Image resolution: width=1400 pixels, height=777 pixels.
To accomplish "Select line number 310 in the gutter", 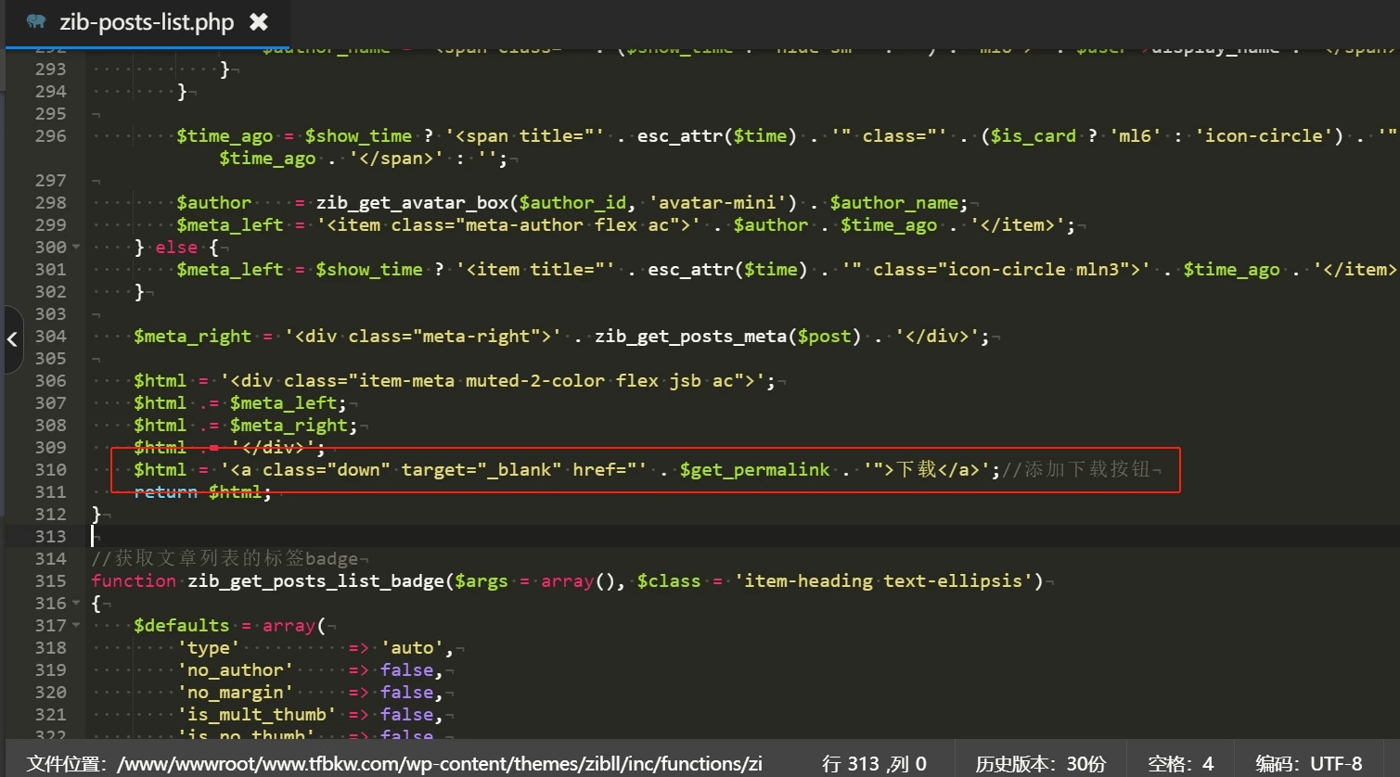I will (x=50, y=470).
